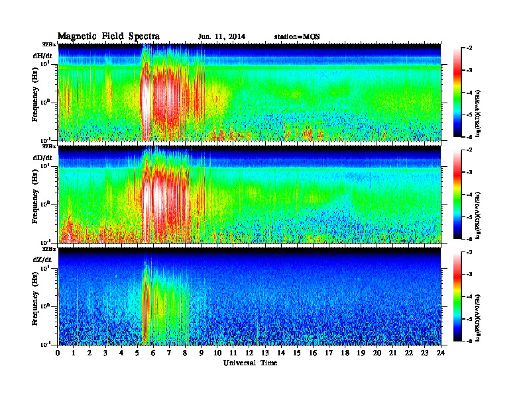The height and width of the screenshot is (405, 525).
Task: Click the hour 4 time-axis tick label
Action: click(x=121, y=353)
